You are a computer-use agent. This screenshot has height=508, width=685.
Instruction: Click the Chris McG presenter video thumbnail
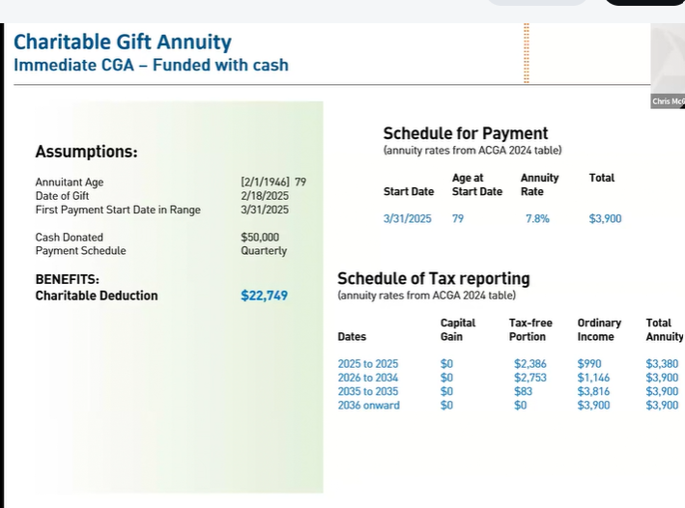pyautogui.click(x=668, y=66)
